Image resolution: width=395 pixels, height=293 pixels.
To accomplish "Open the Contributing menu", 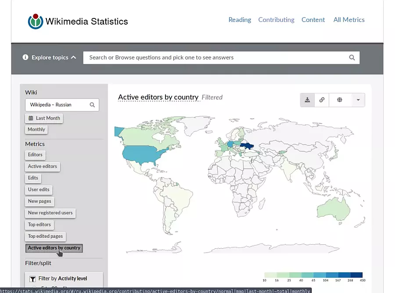I will click(276, 20).
